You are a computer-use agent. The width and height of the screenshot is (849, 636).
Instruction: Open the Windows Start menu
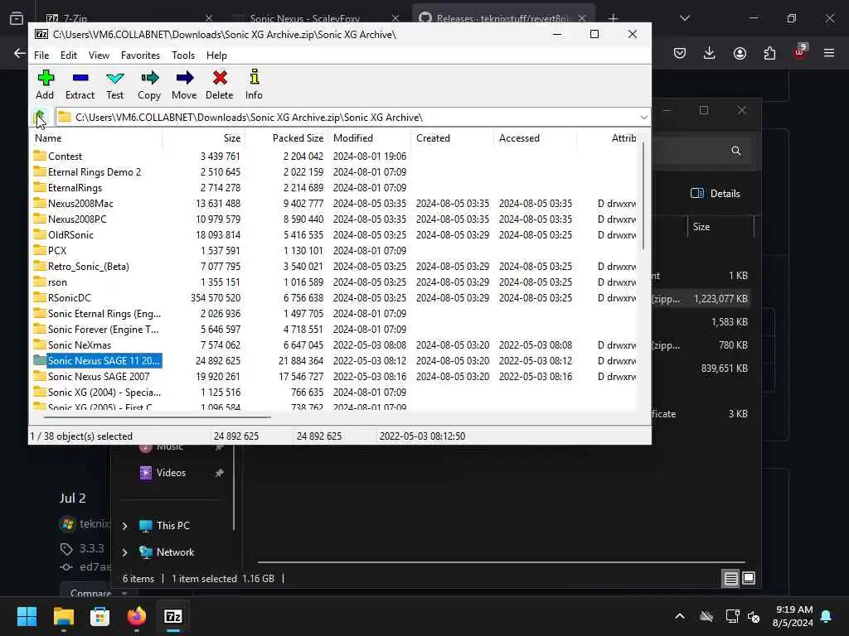coord(27,616)
